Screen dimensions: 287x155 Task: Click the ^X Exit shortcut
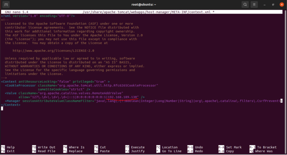(x=8, y=151)
